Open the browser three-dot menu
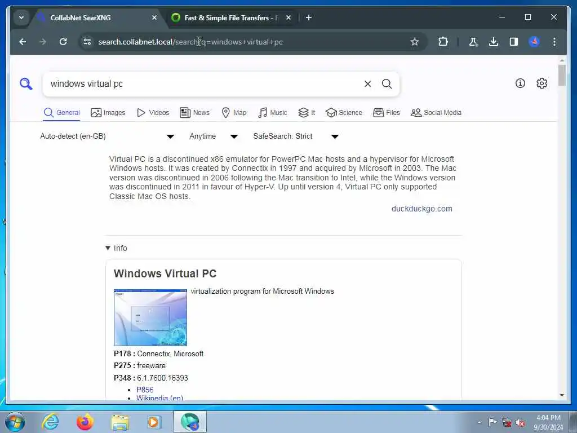 [554, 42]
